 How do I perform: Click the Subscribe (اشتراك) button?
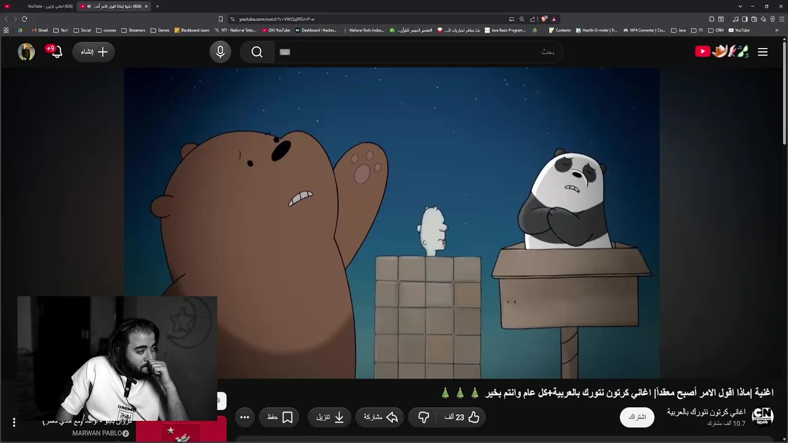click(x=637, y=417)
